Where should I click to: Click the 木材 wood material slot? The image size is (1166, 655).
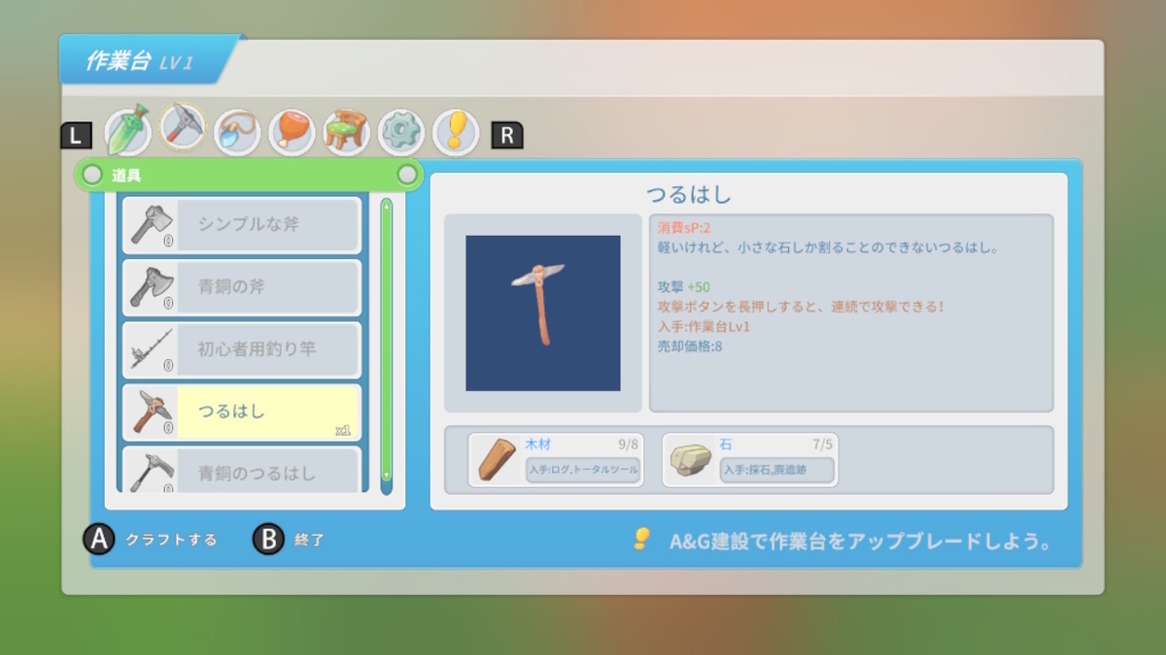pos(556,460)
